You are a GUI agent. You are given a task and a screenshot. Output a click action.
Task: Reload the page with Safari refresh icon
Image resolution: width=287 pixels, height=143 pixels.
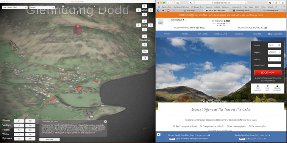tap(246, 3)
